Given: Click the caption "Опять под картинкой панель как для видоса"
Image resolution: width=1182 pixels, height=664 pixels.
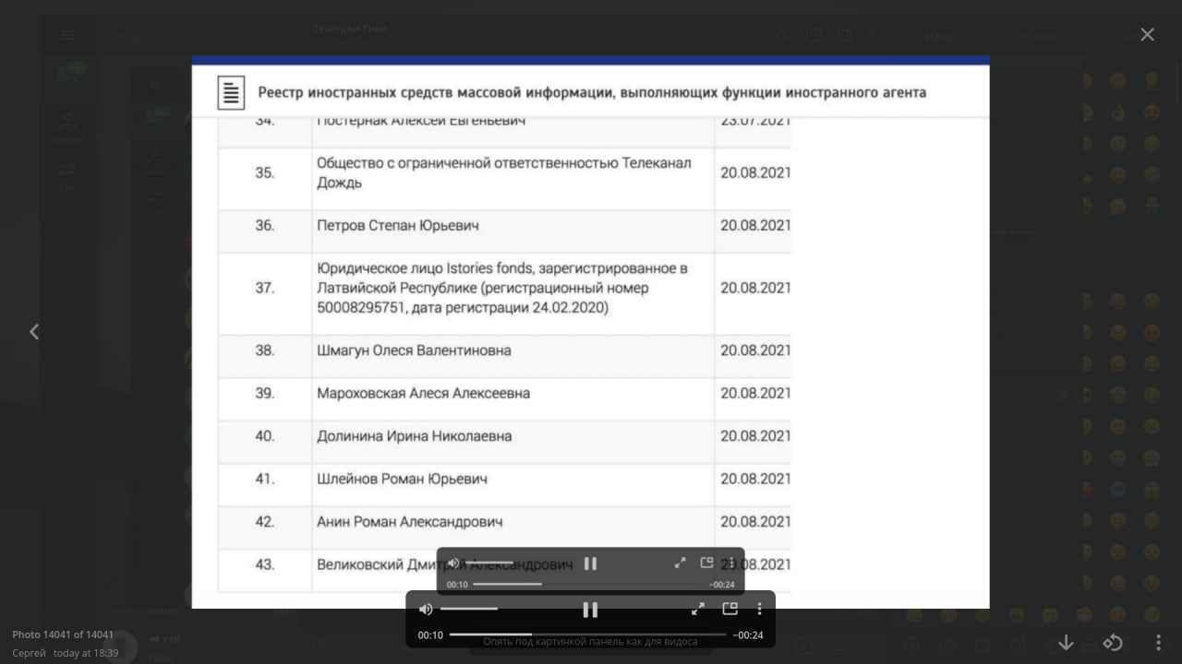Looking at the screenshot, I should 590,641.
